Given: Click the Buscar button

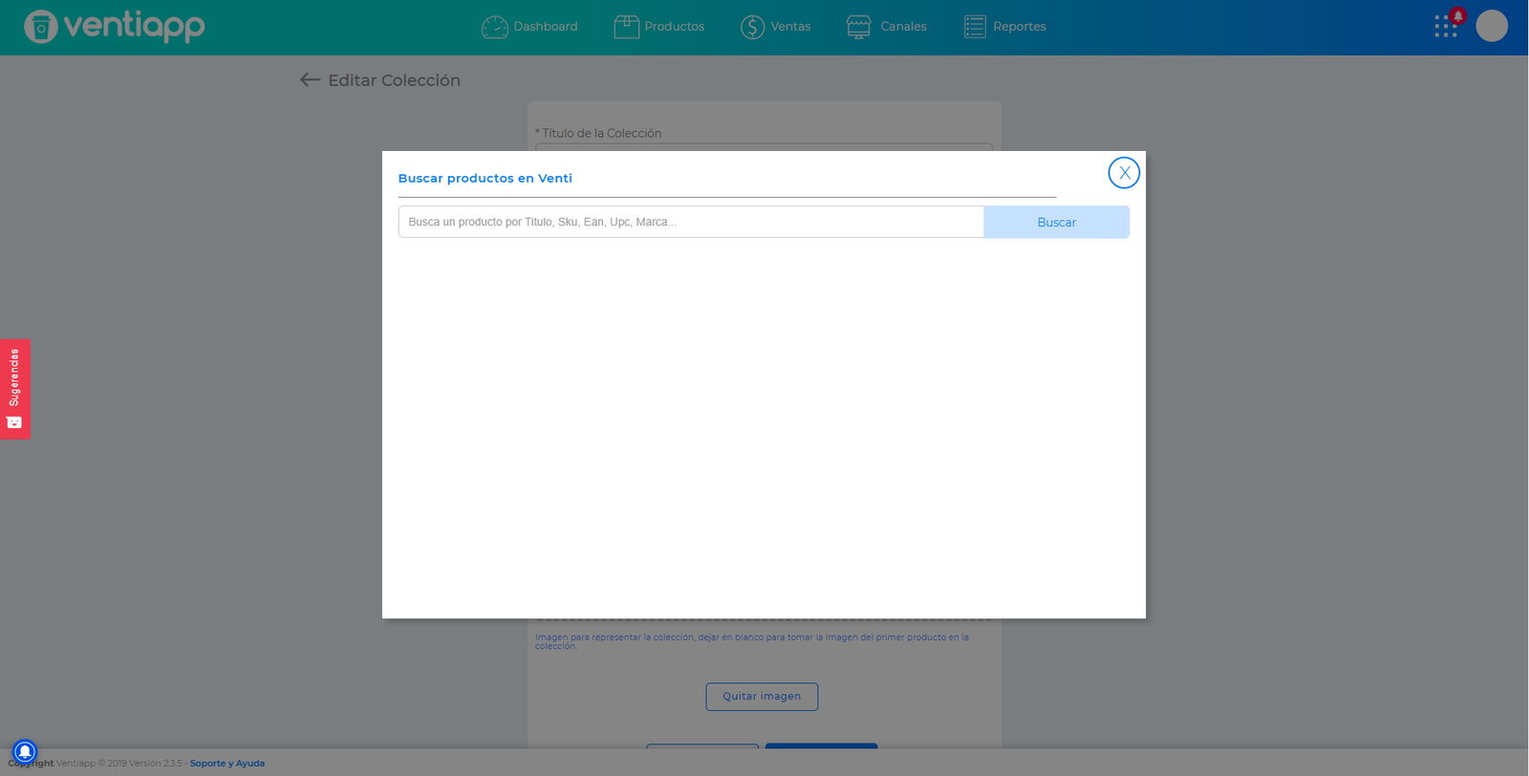Looking at the screenshot, I should coord(1056,222).
